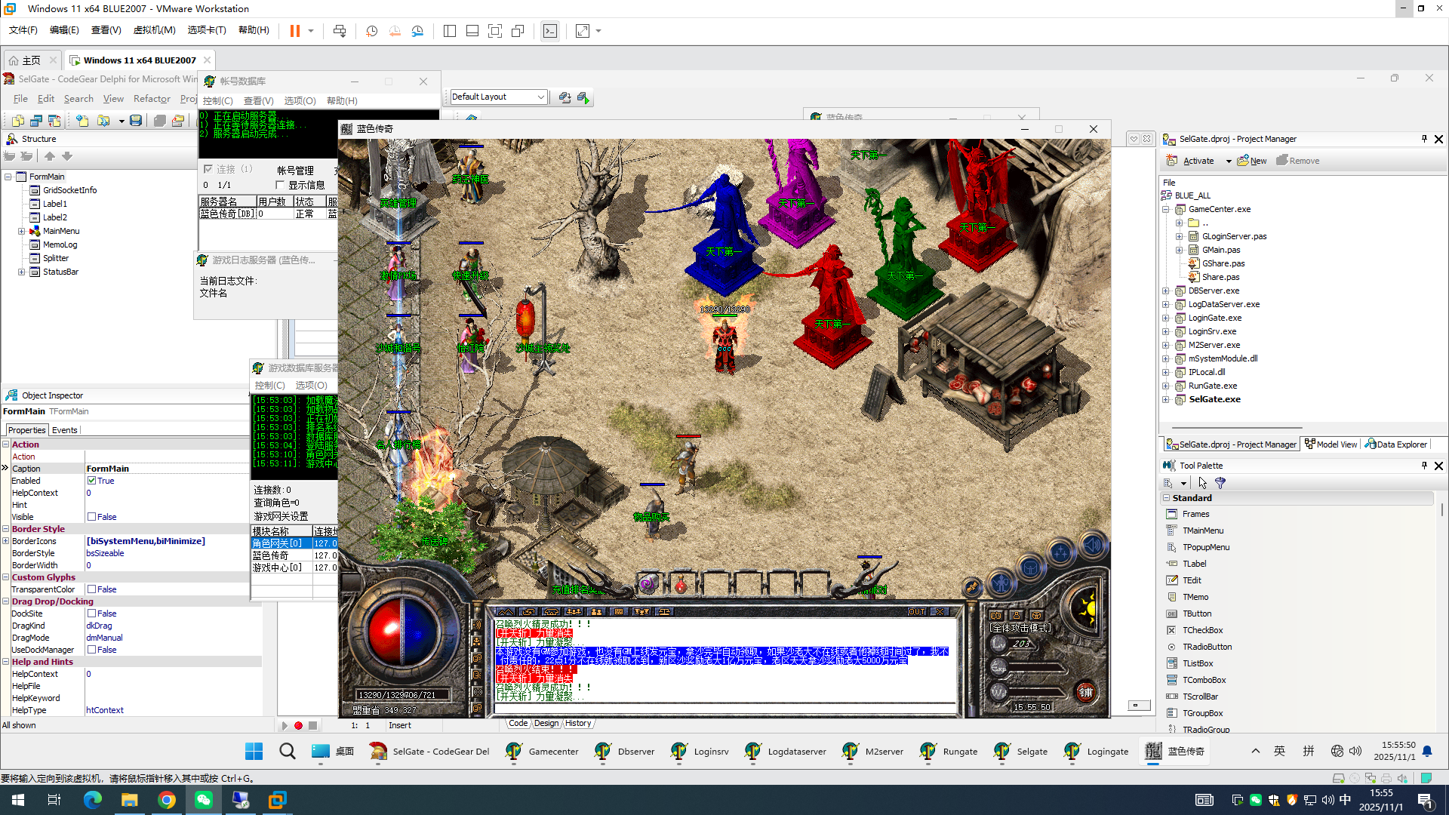Enable the 显示信息 checkbox

click(280, 185)
